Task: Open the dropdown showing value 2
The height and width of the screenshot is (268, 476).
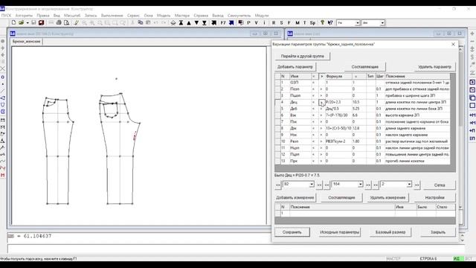Action: click(x=409, y=185)
